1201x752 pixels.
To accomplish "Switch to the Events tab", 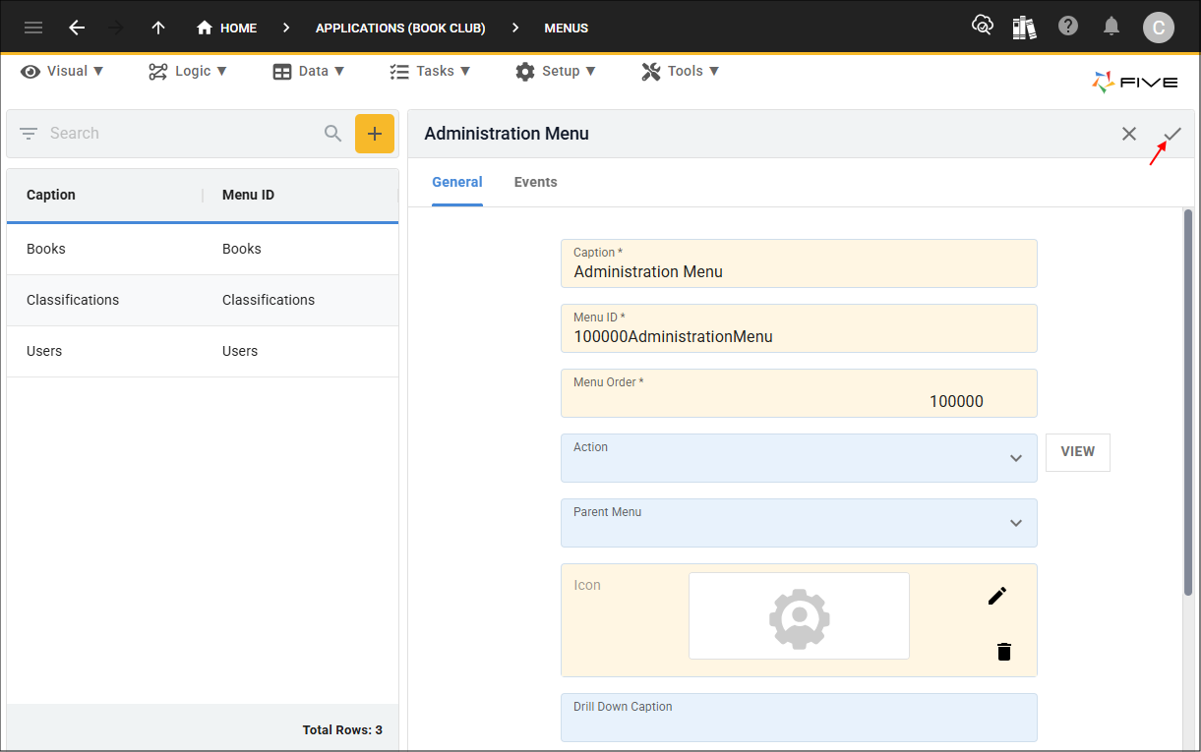I will pos(536,182).
